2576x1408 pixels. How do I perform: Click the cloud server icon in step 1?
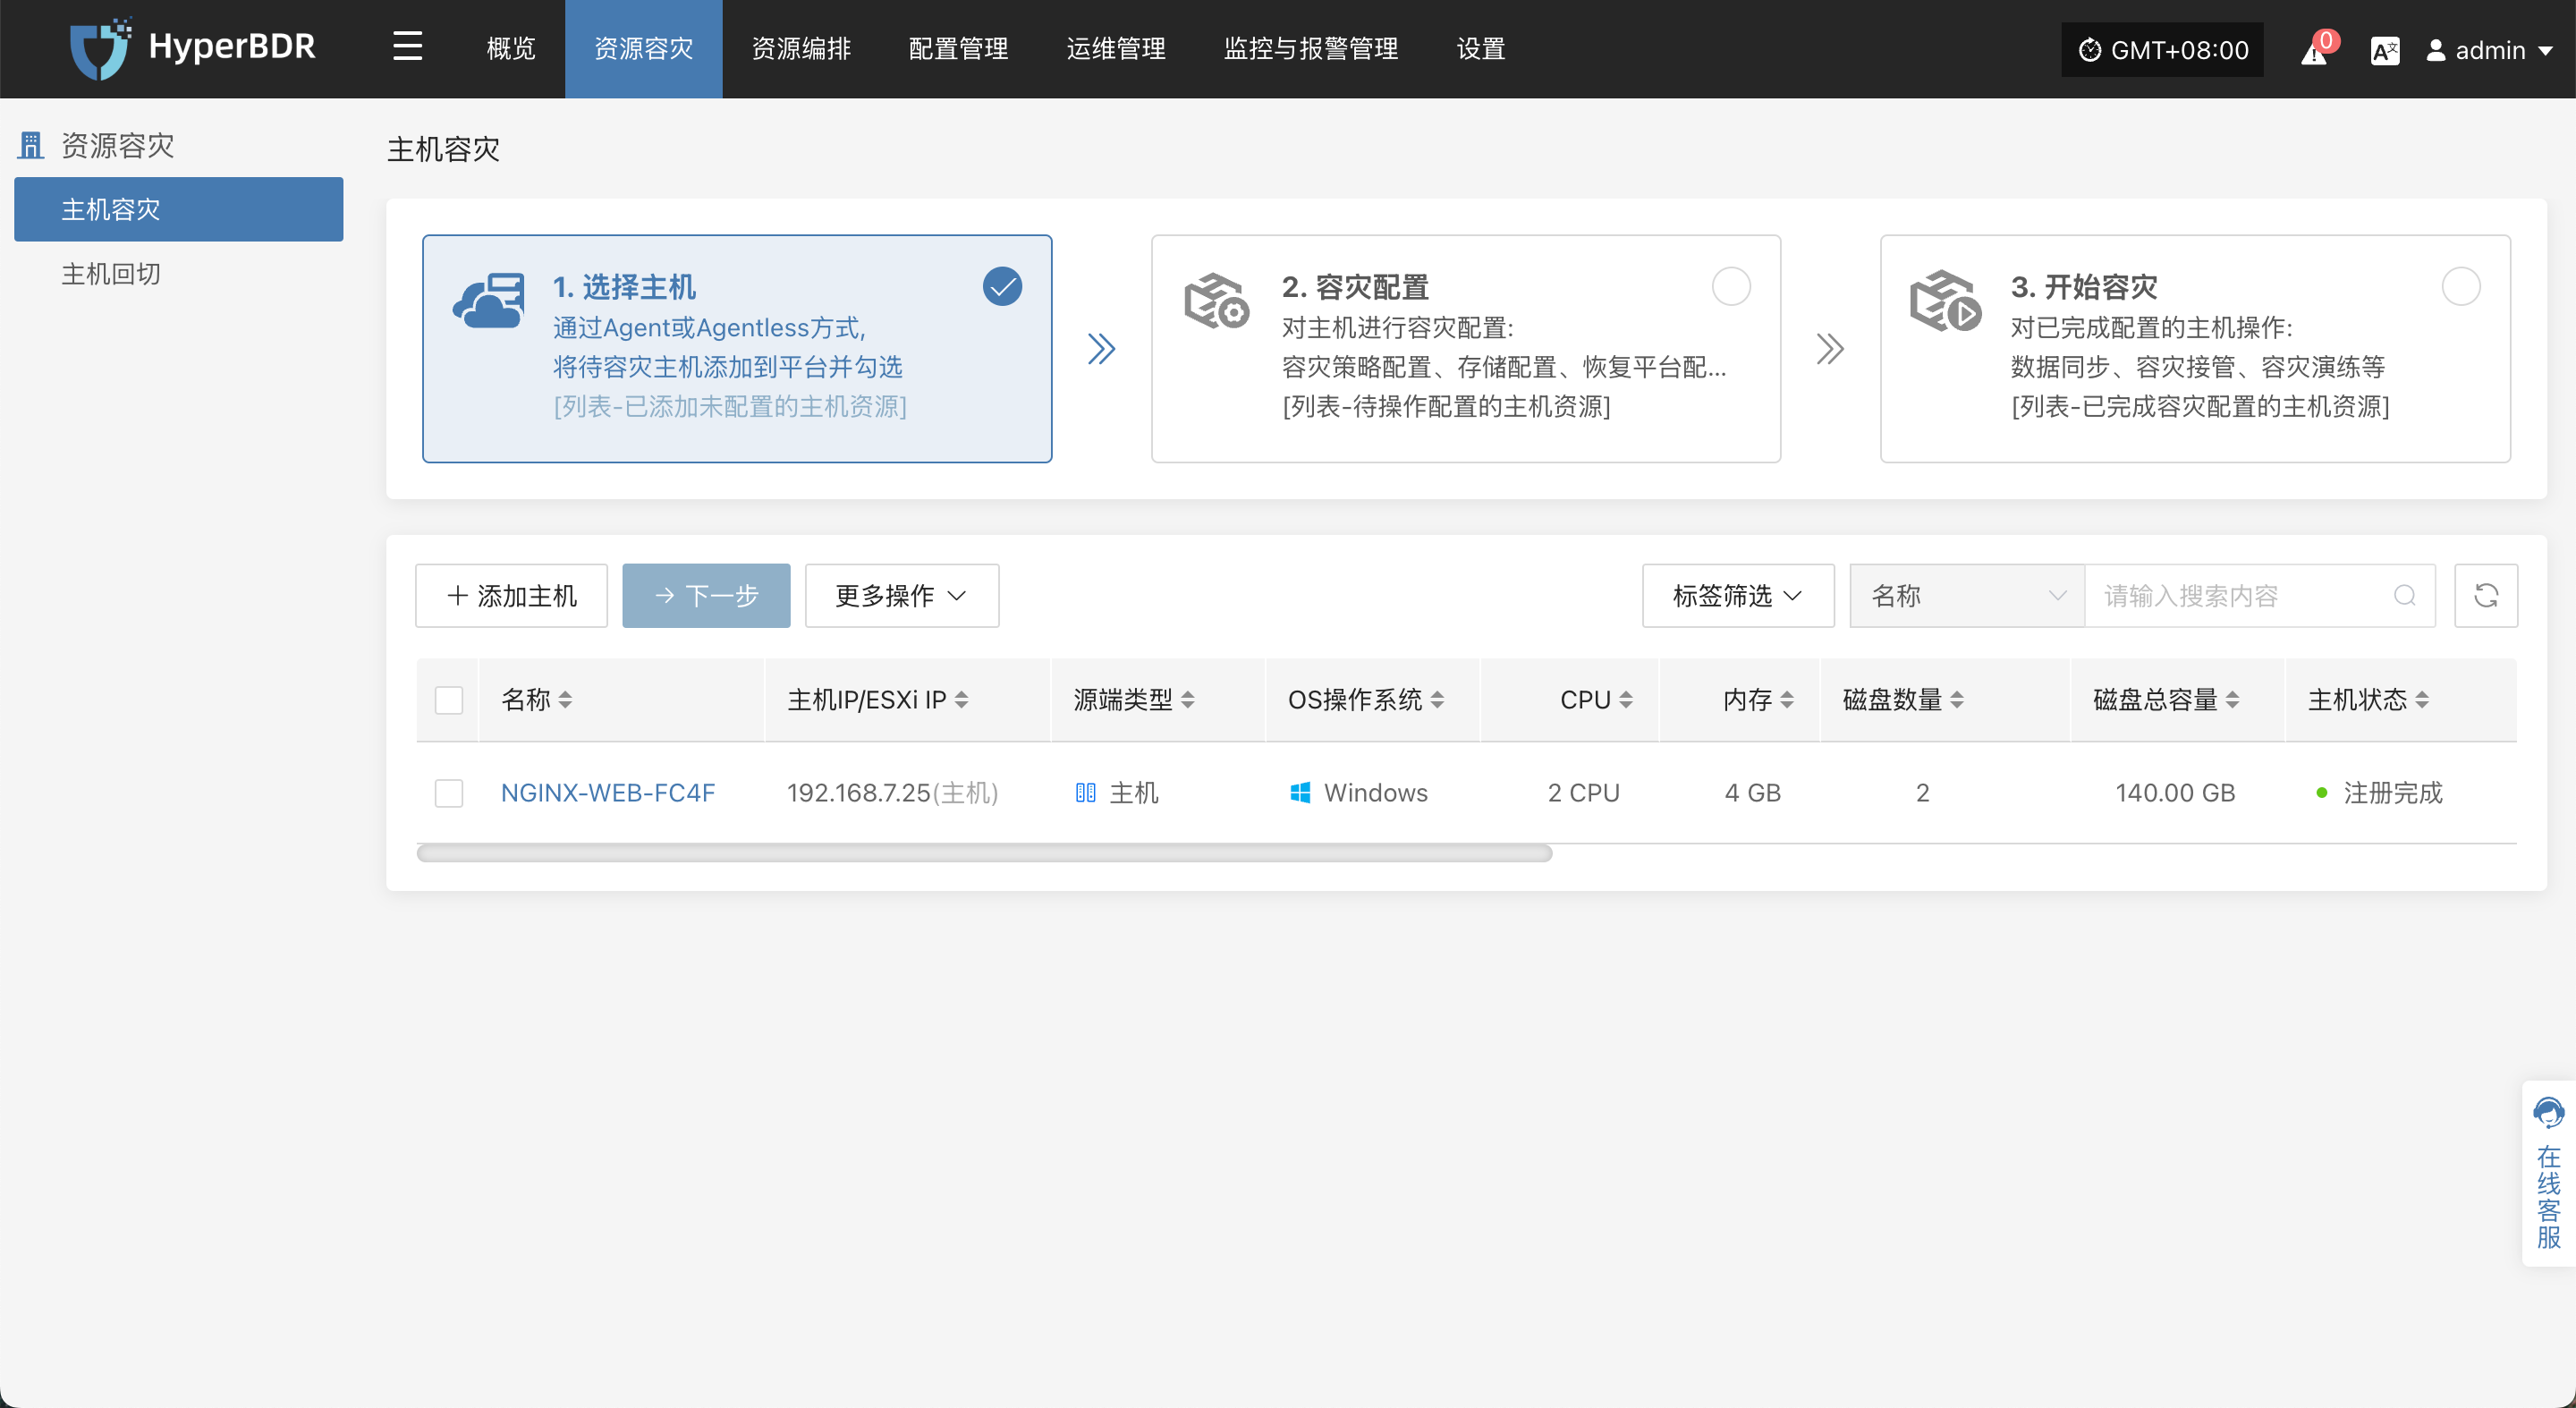(x=489, y=300)
